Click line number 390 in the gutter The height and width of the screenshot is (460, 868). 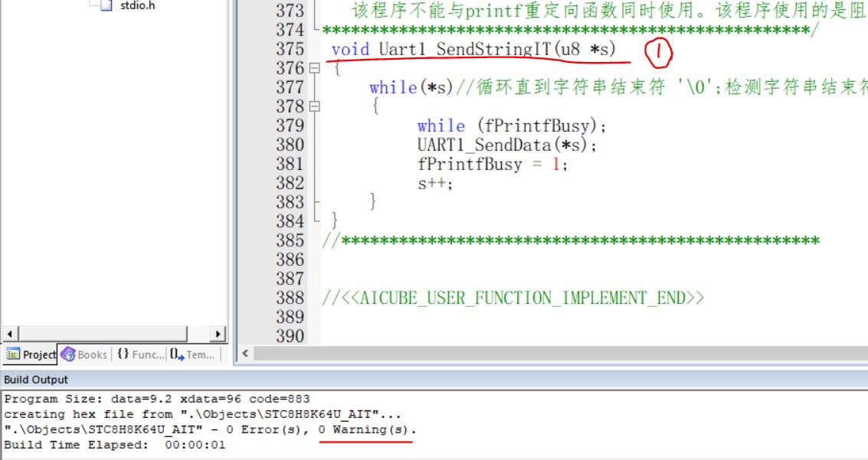coord(290,336)
